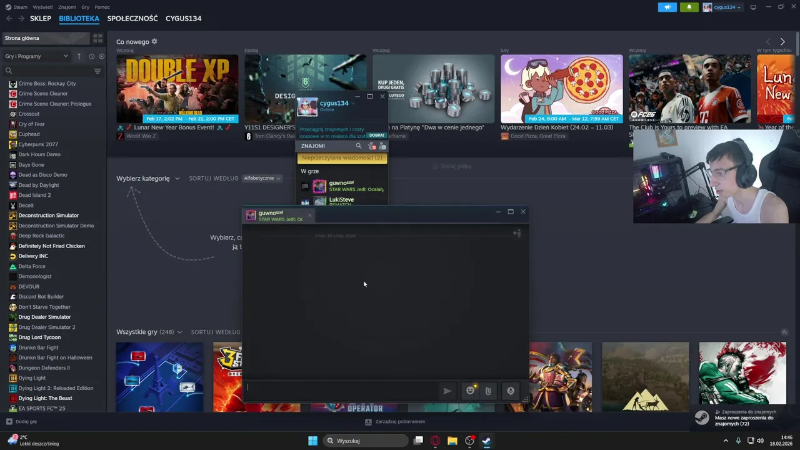Screen dimensions: 800x450
Task: Open Alfabetycznie sort dropdown
Action: coord(261,178)
